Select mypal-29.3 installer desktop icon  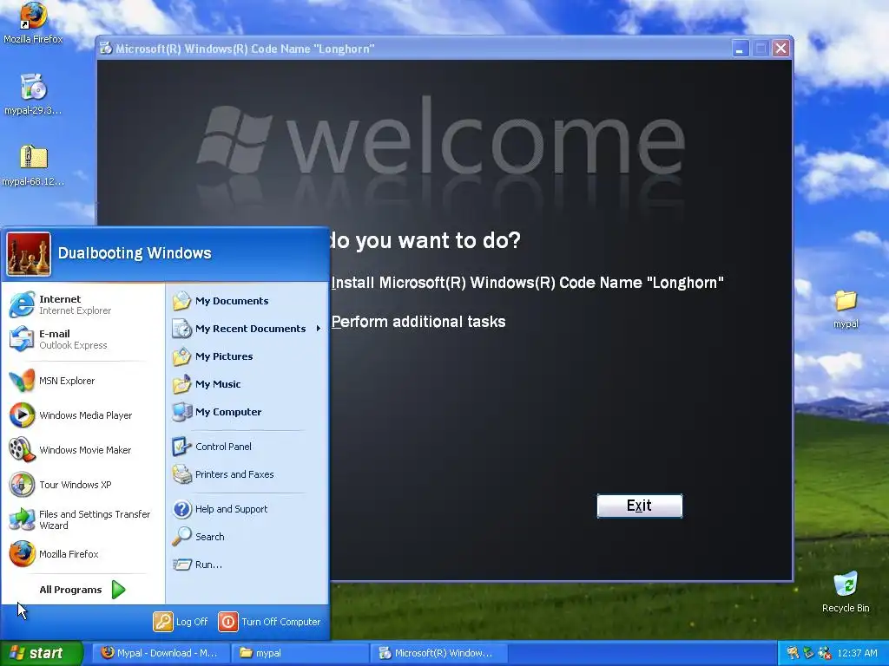tap(33, 95)
